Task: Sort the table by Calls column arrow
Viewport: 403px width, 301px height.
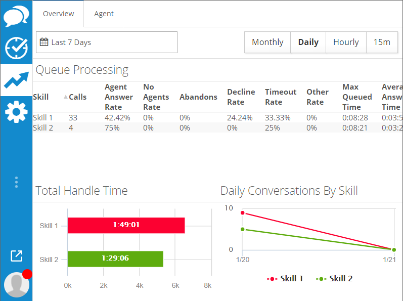Action: pyautogui.click(x=65, y=97)
